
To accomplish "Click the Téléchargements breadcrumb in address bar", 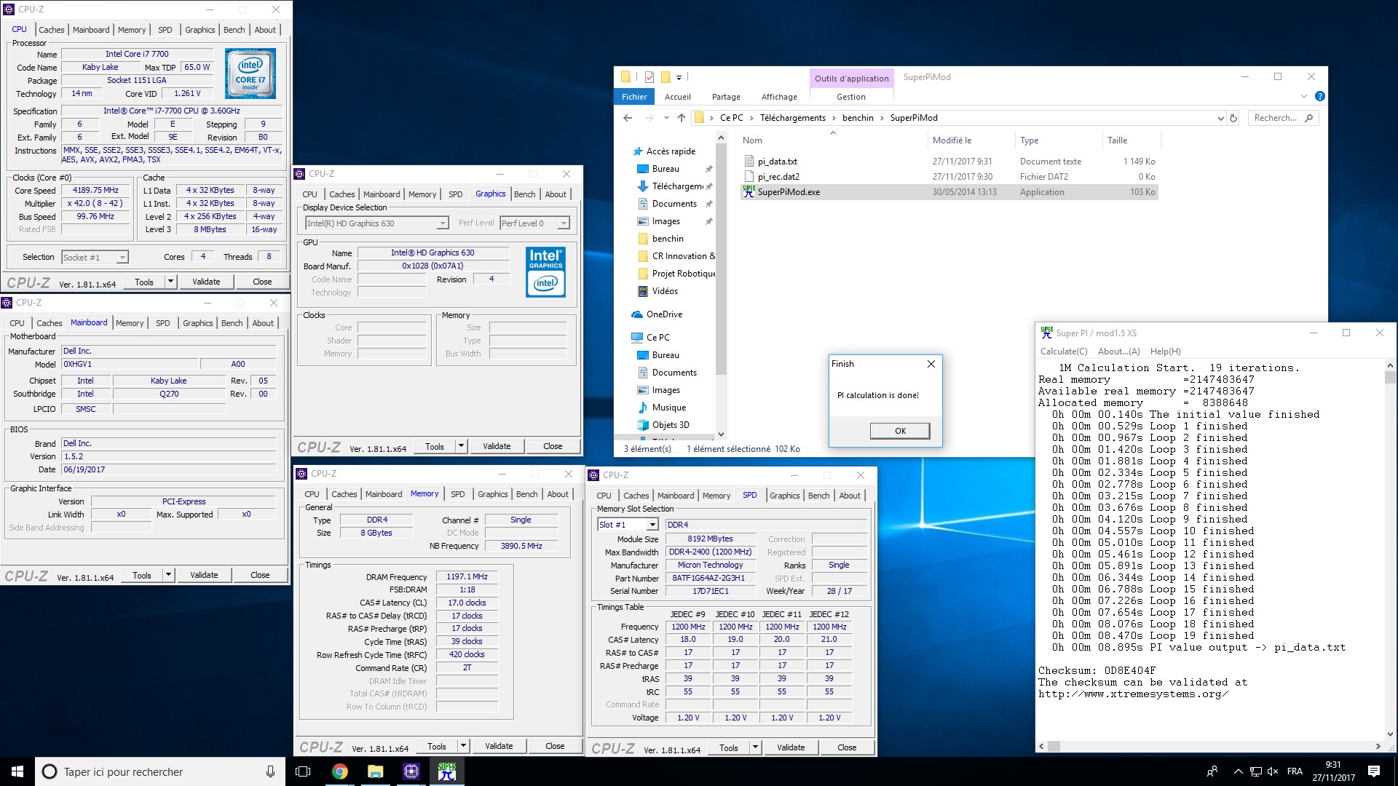I will click(x=792, y=118).
